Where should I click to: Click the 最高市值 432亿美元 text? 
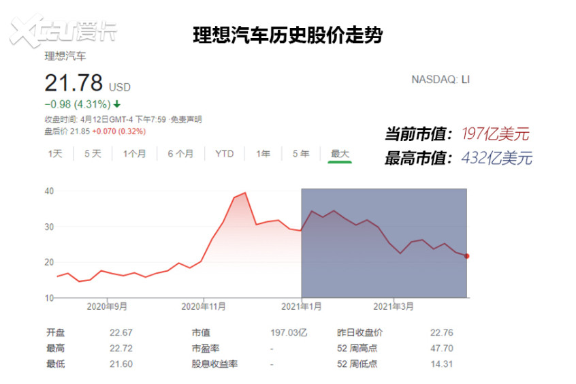click(x=458, y=158)
